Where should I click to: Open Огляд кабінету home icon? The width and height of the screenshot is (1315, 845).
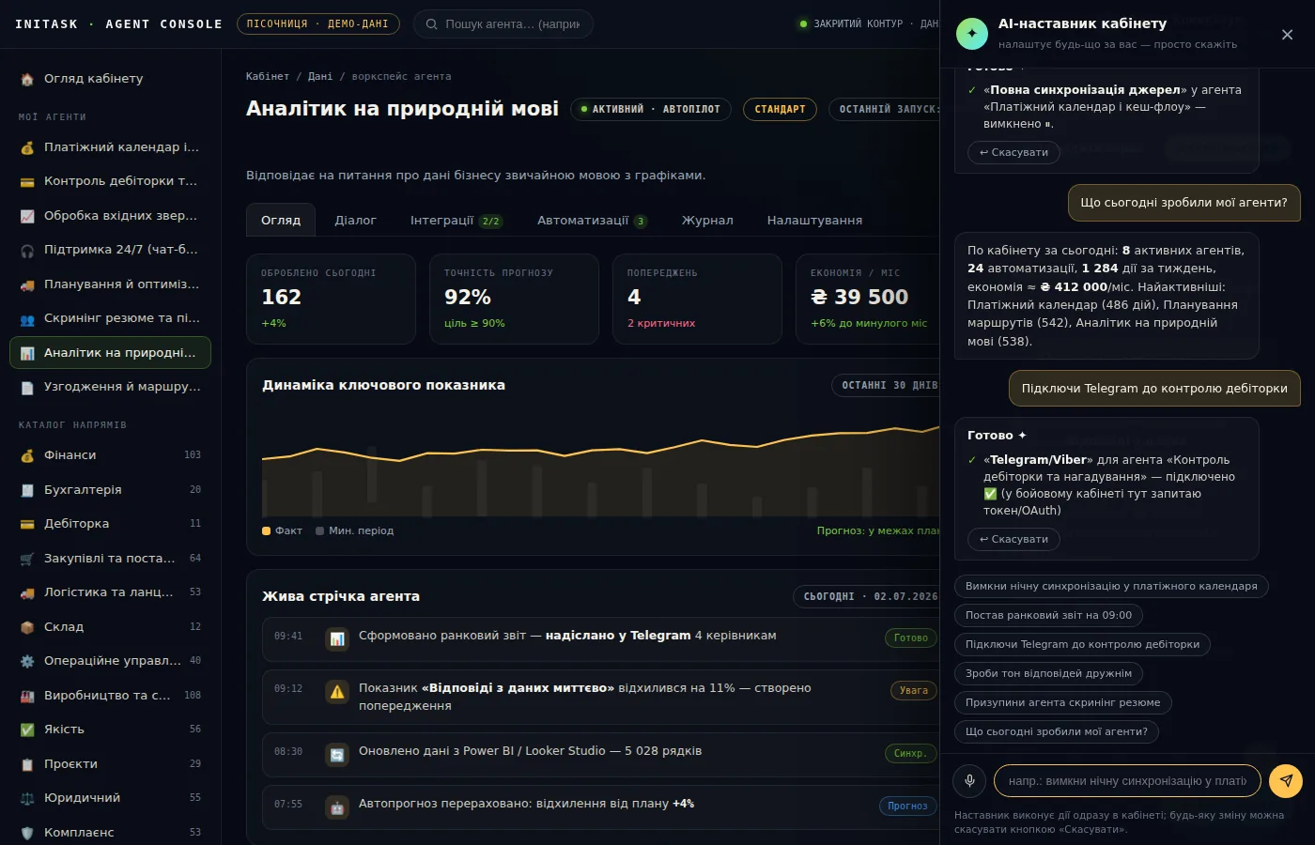pos(27,79)
